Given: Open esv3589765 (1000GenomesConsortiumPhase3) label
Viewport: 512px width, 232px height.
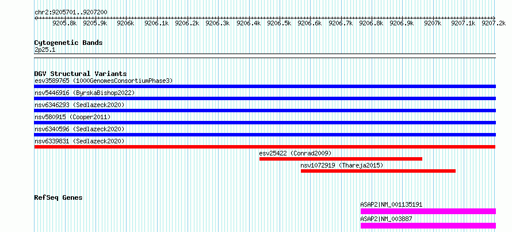Looking at the screenshot, I should 104,81.
